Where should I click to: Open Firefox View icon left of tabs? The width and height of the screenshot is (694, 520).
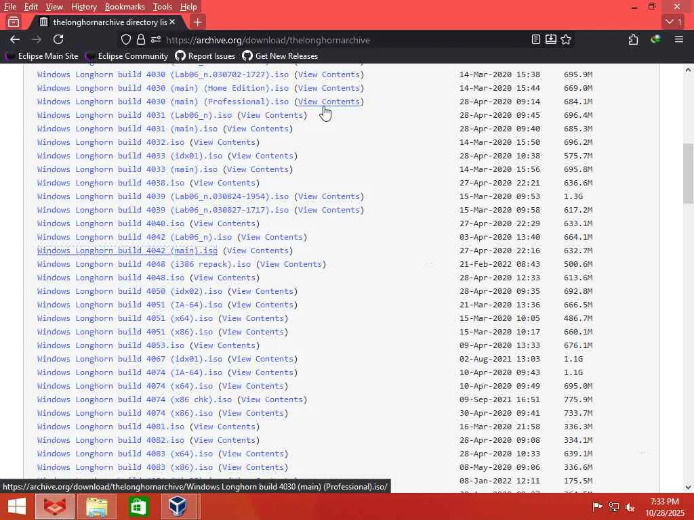(14, 22)
